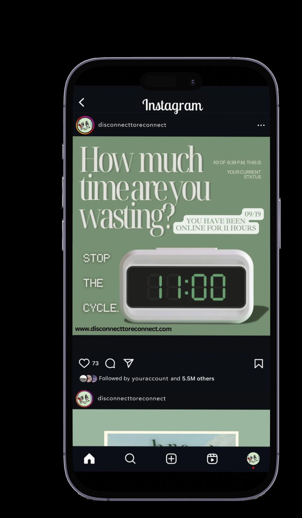Like the post with the heart icon

pyautogui.click(x=84, y=363)
